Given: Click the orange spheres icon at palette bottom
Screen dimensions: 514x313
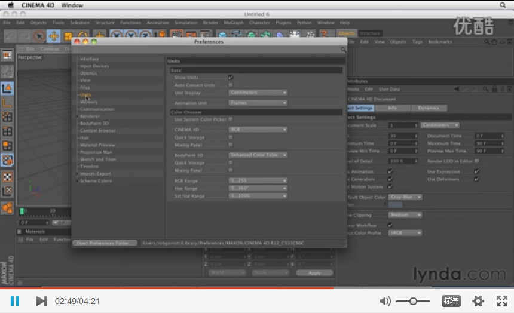Looking at the screenshot, I should (7, 207).
